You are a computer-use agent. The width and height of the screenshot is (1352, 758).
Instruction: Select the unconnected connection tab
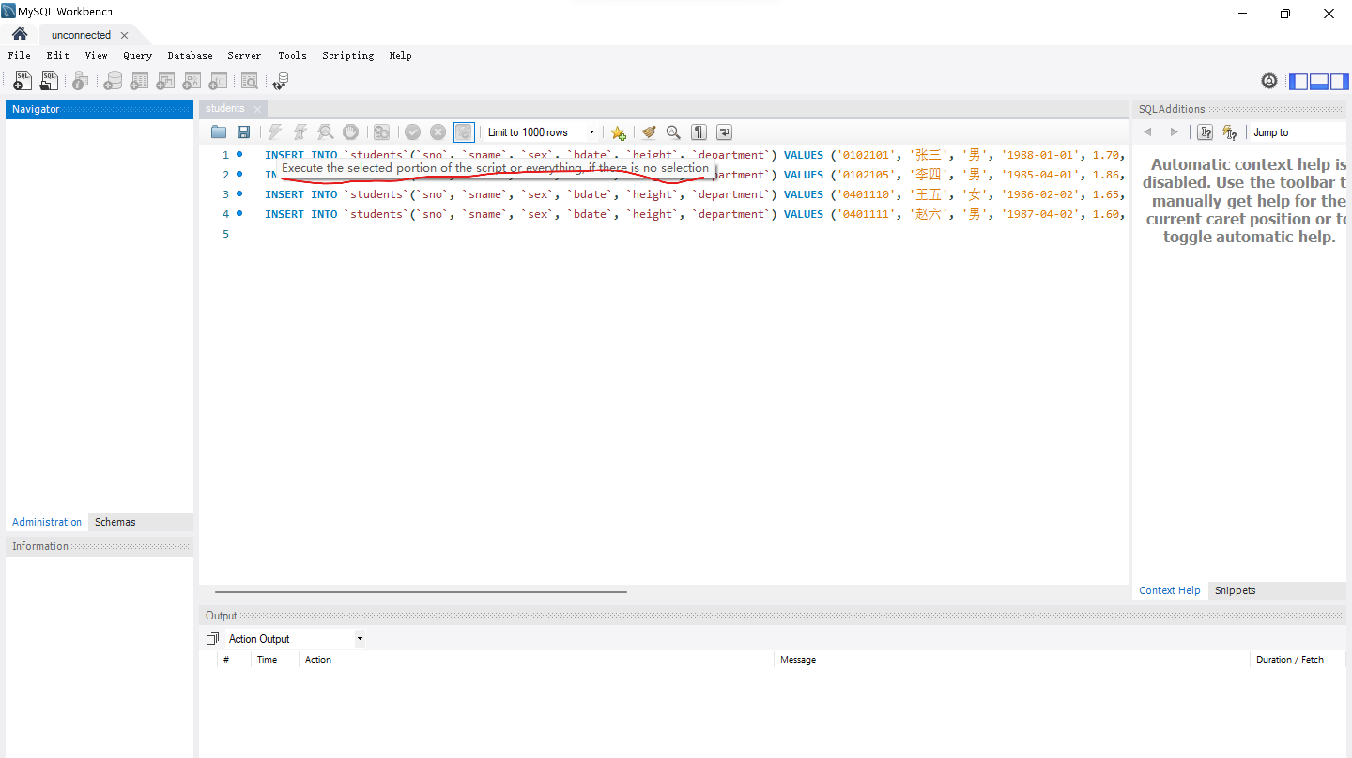(x=81, y=35)
